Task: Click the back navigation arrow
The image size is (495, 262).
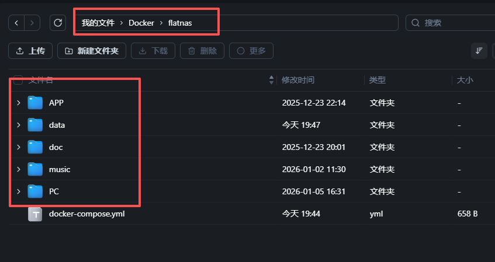Action: tap(17, 23)
